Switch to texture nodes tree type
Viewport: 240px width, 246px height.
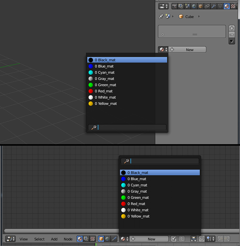[x=93, y=239]
